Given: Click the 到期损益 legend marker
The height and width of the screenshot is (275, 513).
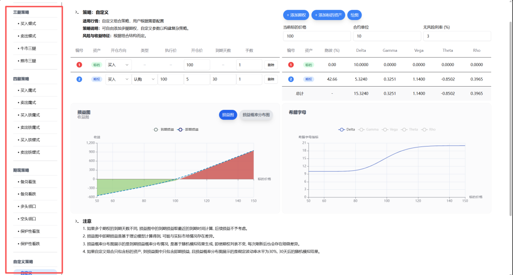Looking at the screenshot, I should tap(156, 129).
